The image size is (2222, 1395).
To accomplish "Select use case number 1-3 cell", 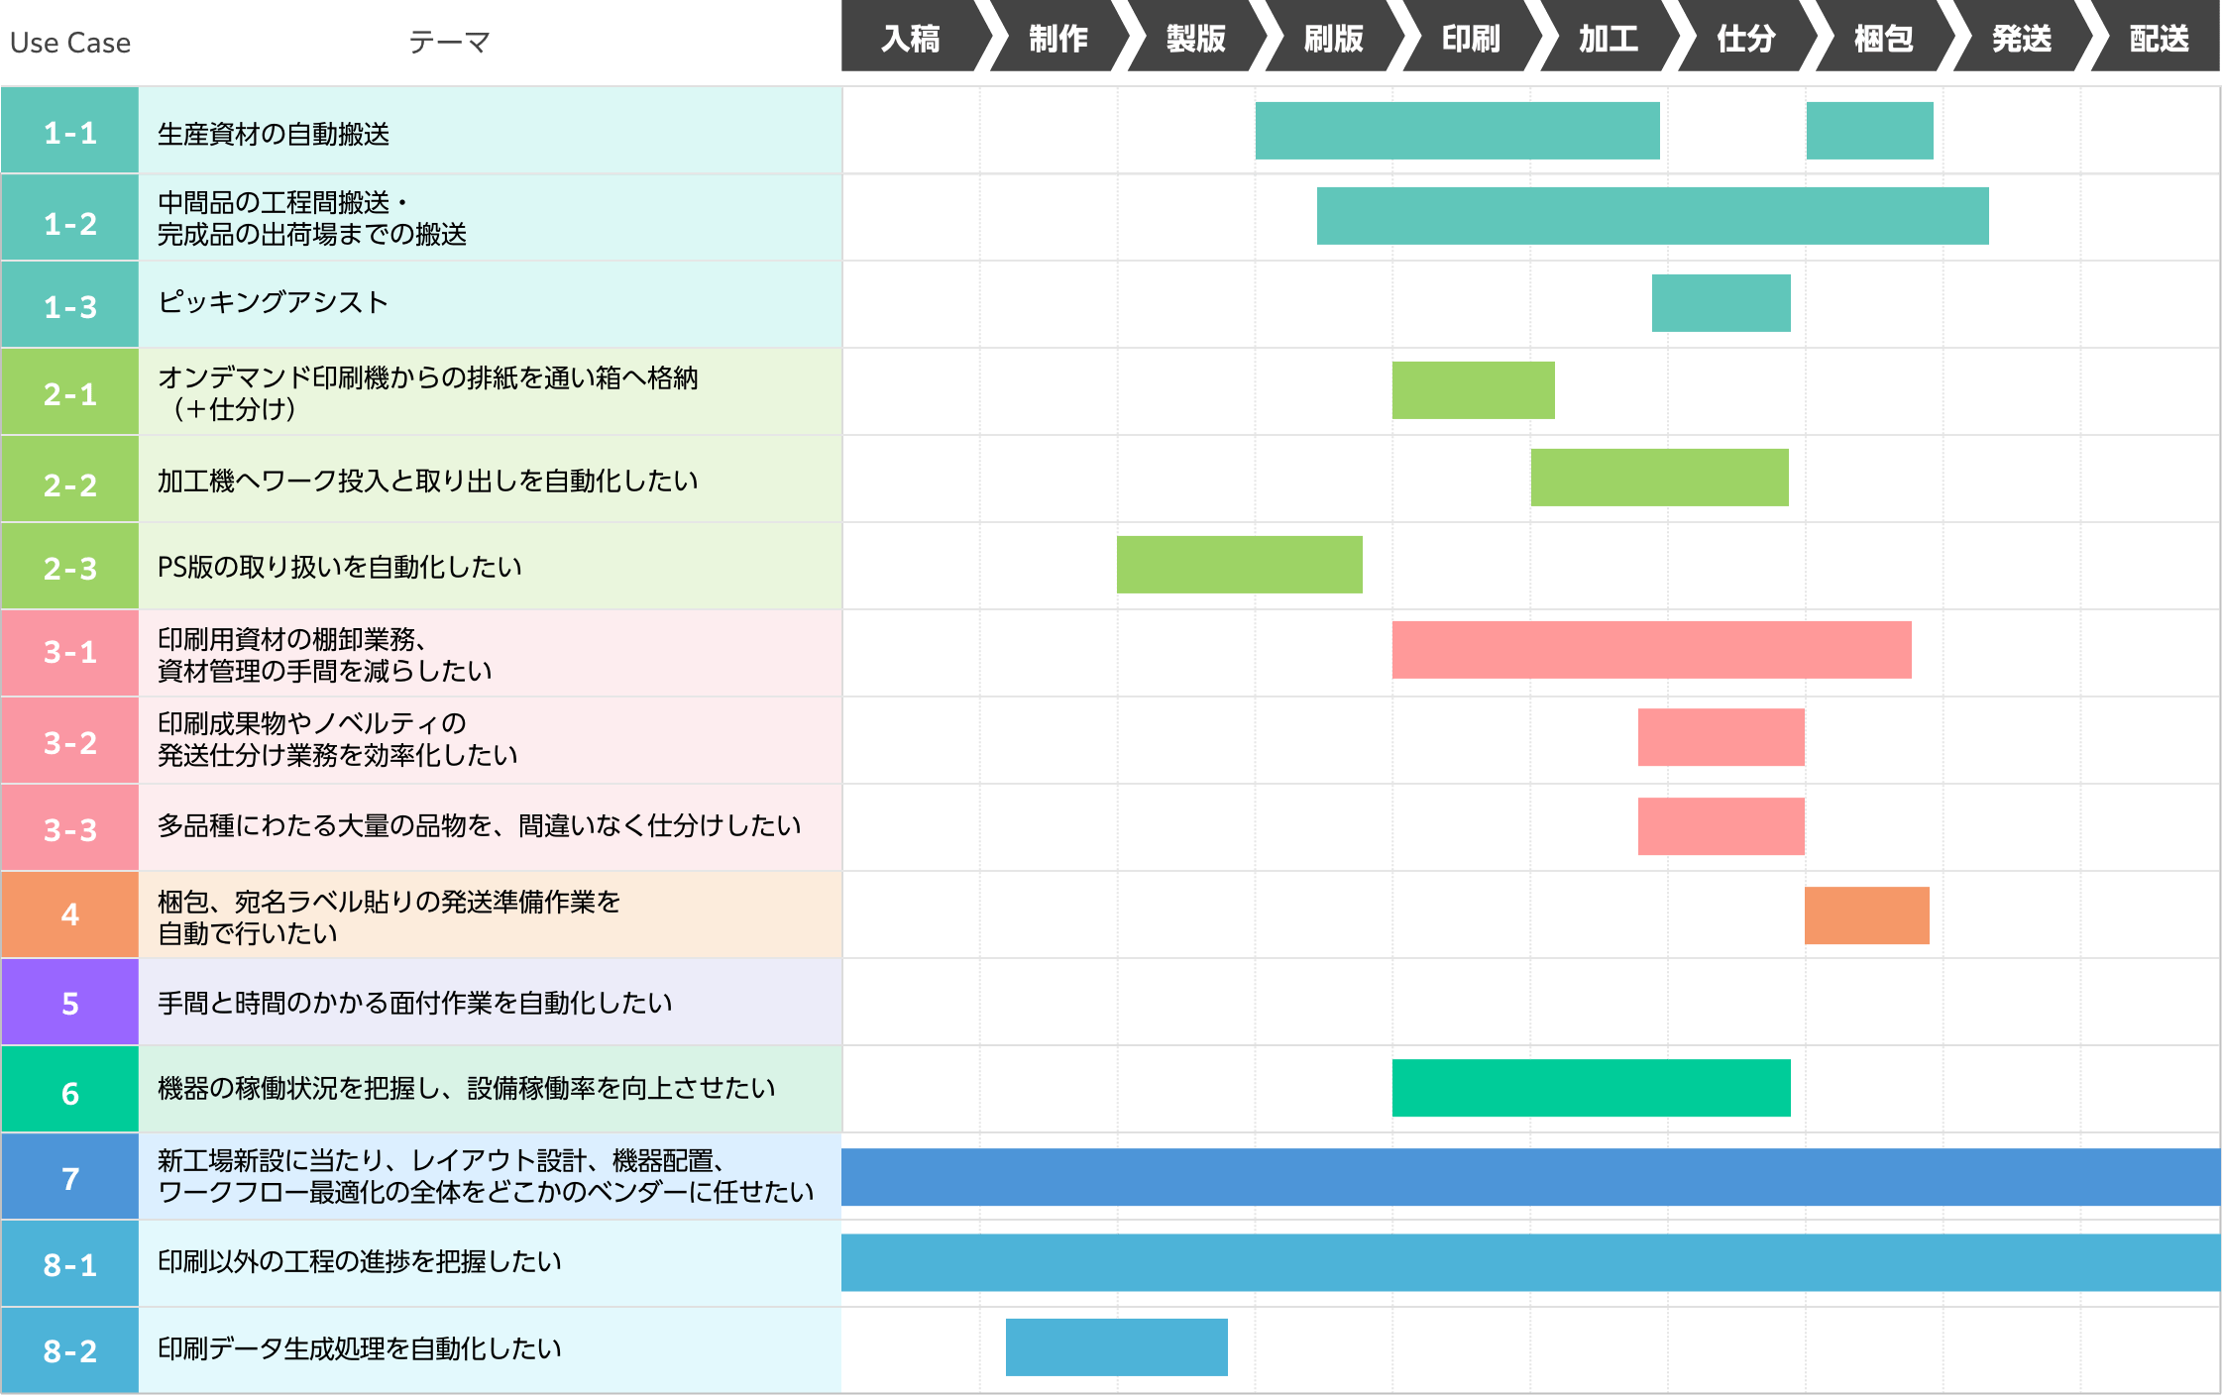I will (x=70, y=305).
